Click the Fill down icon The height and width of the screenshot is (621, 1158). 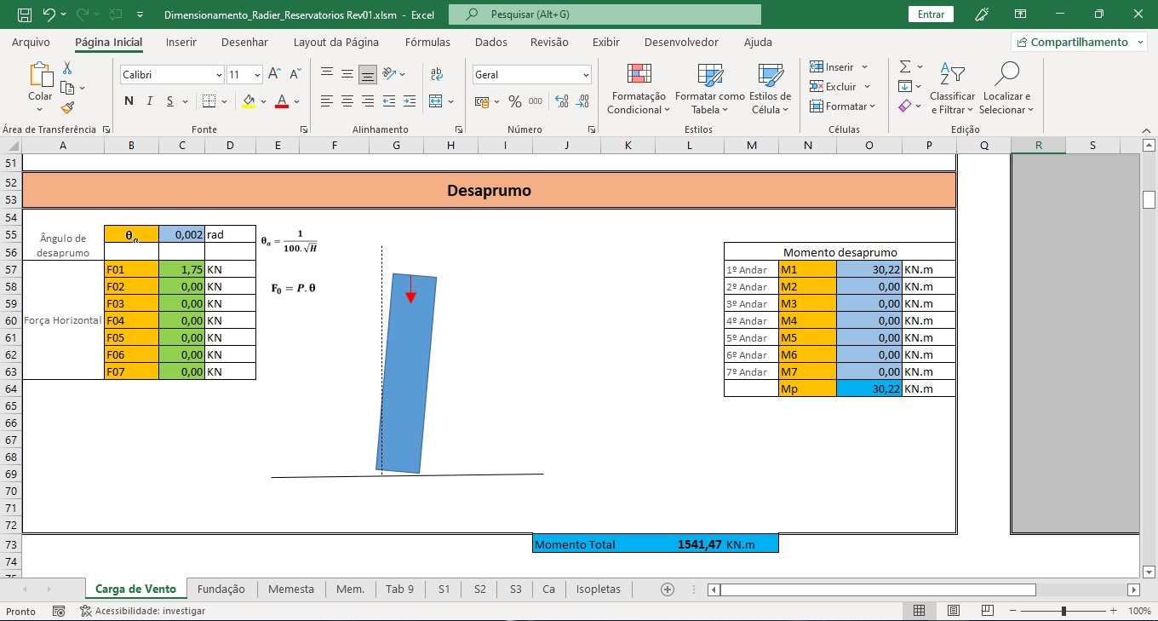905,86
